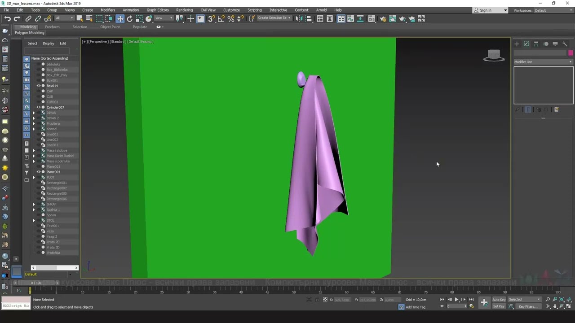Image resolution: width=575 pixels, height=323 pixels.
Task: Open the Rendering menu
Action: tap(184, 10)
